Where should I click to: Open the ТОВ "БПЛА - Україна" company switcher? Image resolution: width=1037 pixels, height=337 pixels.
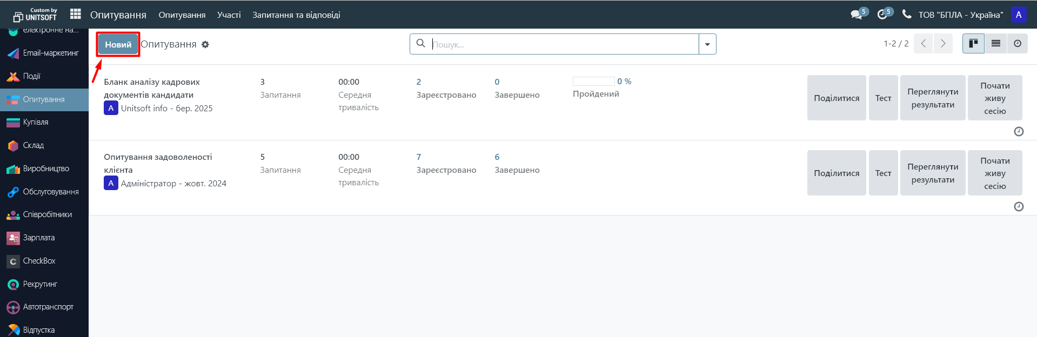960,15
